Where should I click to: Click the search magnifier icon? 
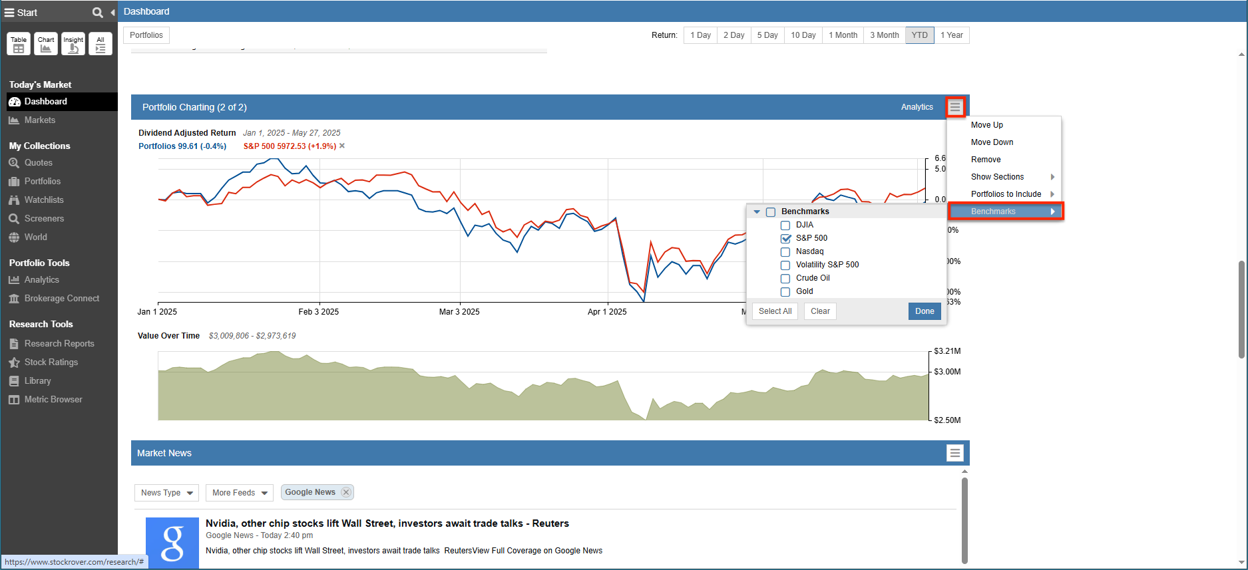click(x=98, y=13)
